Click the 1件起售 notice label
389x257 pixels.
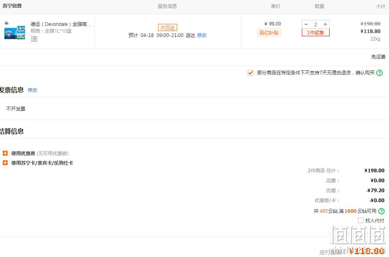[x=316, y=33]
